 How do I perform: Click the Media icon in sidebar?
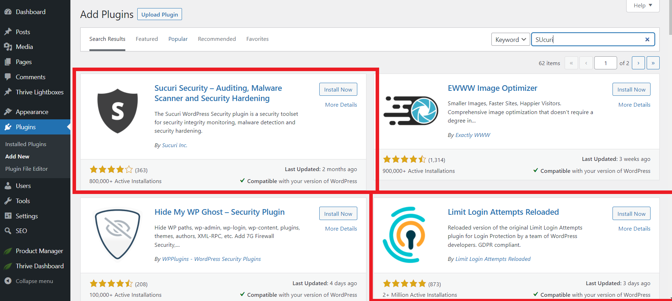[8, 46]
